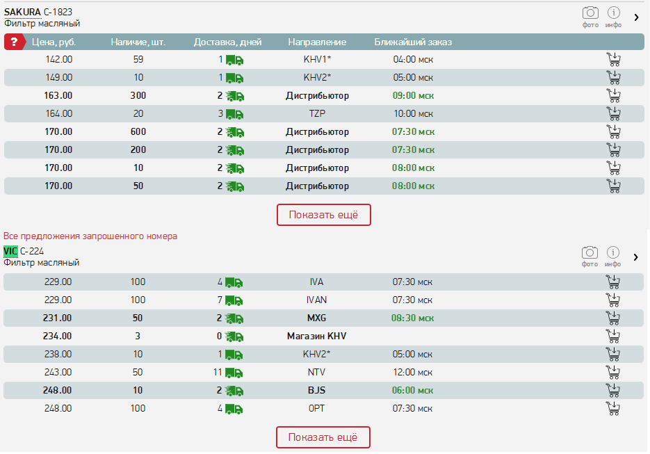Add the 170.00 offer with 10 pcs to cart
The width and height of the screenshot is (650, 454).
point(614,168)
